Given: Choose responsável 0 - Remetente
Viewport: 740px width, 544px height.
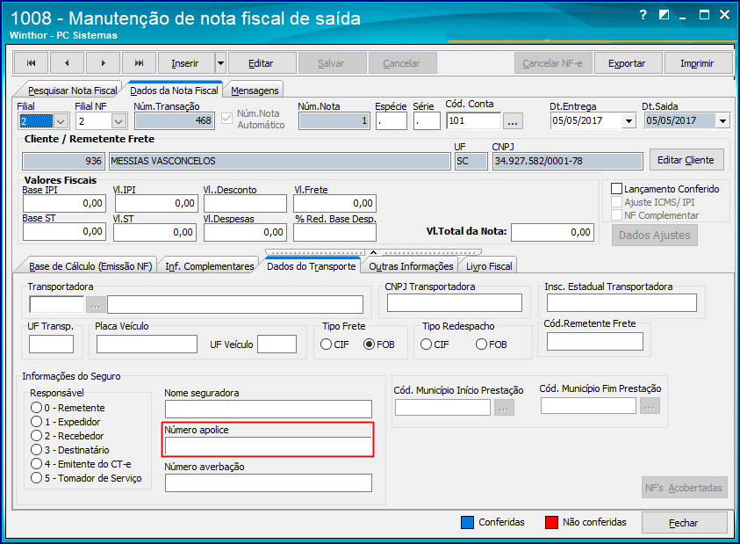Looking at the screenshot, I should 36,408.
